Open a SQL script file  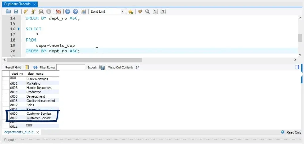8,11
